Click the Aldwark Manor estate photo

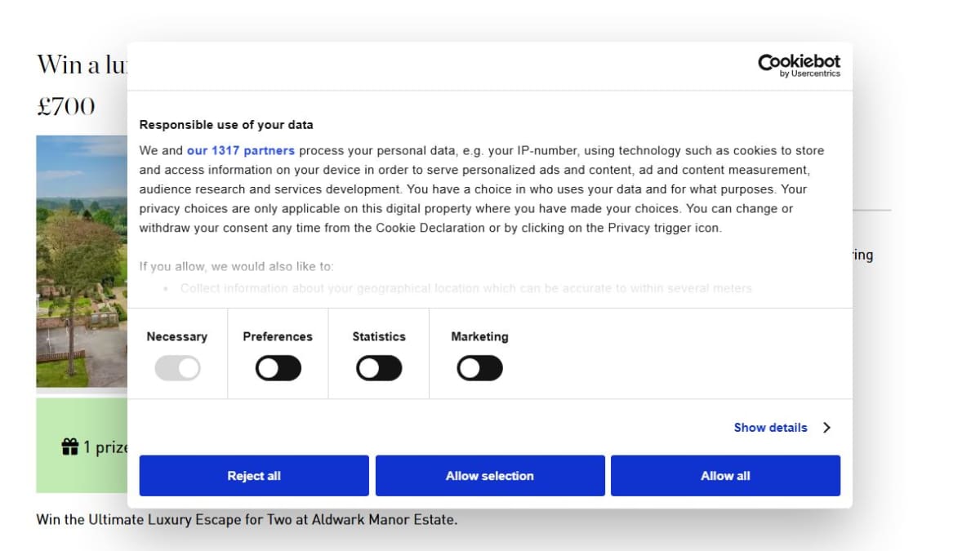(x=82, y=261)
